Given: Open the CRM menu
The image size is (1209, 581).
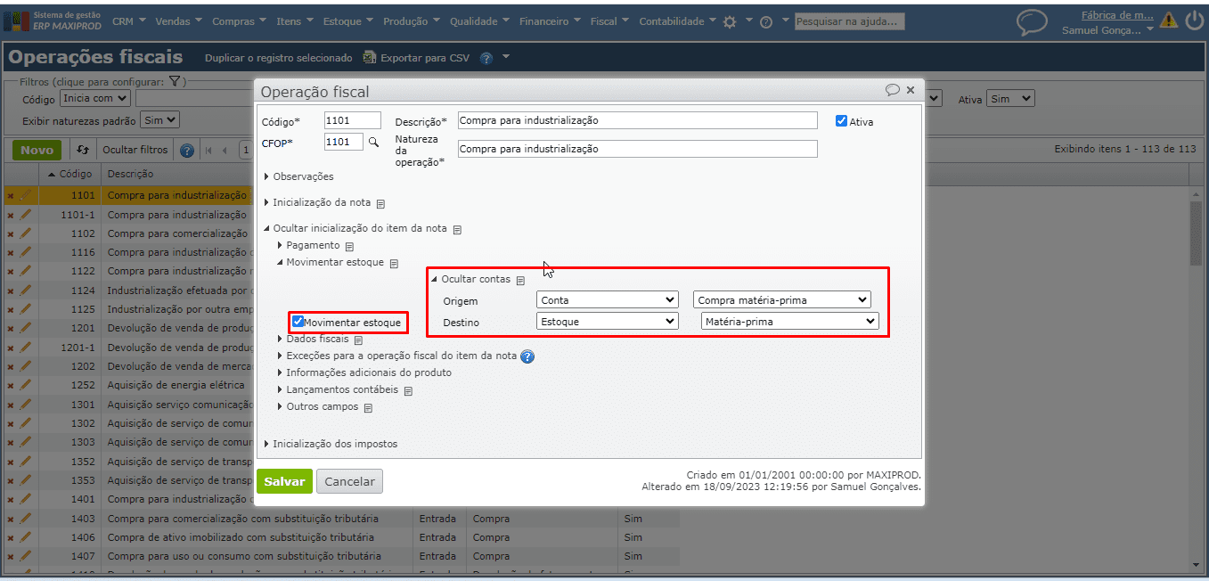Looking at the screenshot, I should click(128, 21).
